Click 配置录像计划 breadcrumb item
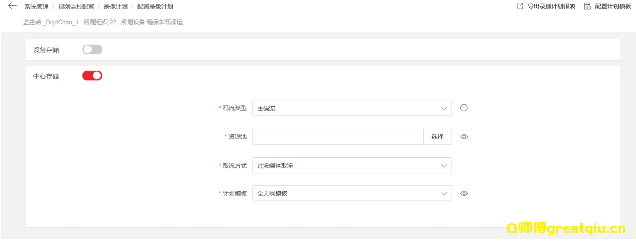 (x=155, y=7)
